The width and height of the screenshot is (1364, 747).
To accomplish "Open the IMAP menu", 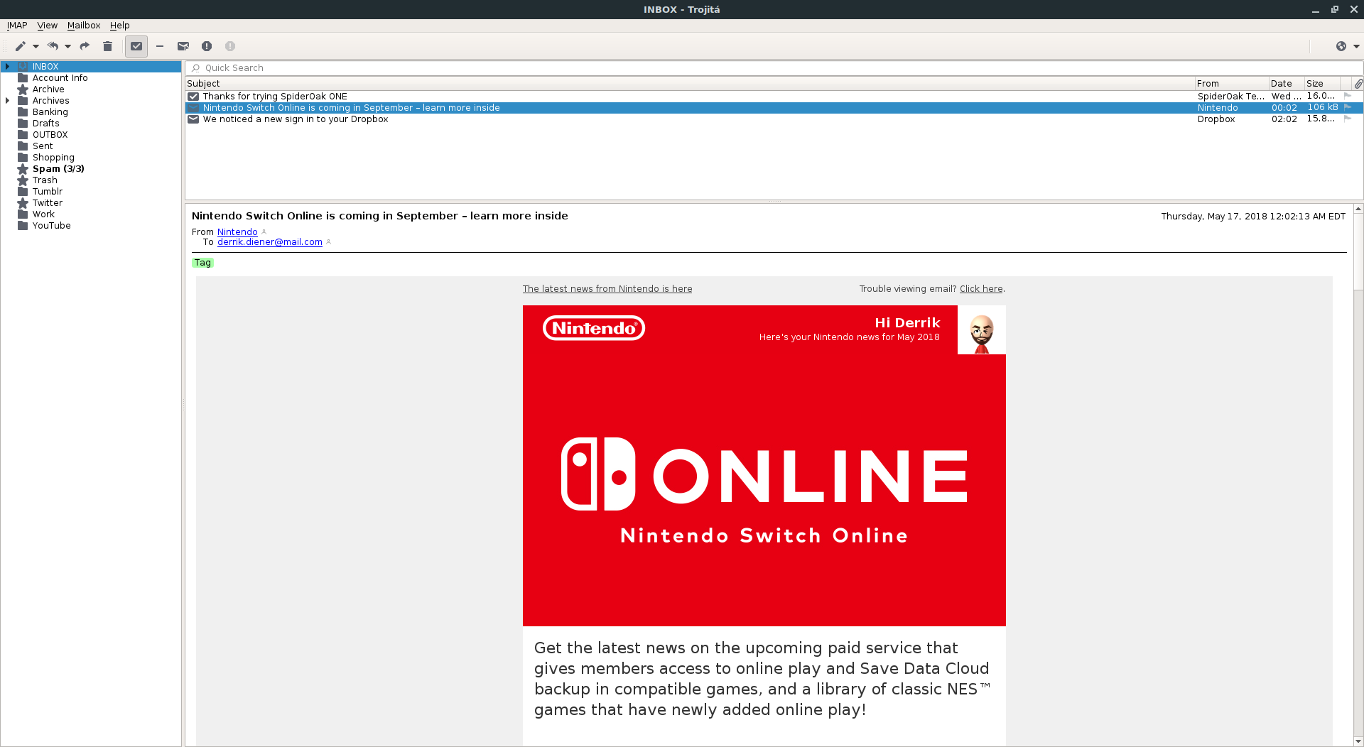I will pyautogui.click(x=17, y=26).
